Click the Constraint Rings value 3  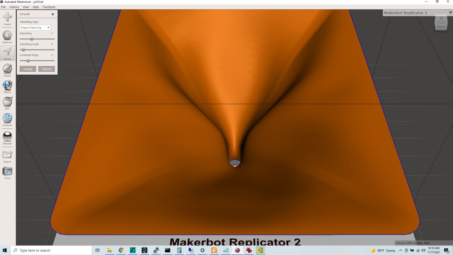pos(52,55)
